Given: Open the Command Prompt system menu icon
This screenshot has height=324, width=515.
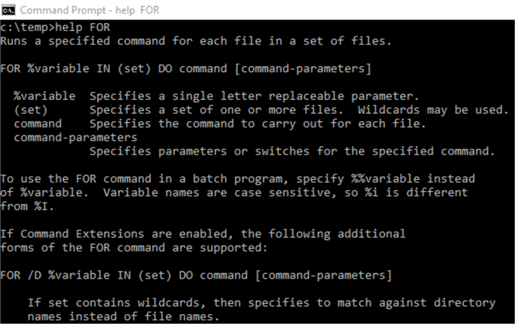Looking at the screenshot, I should pyautogui.click(x=8, y=10).
